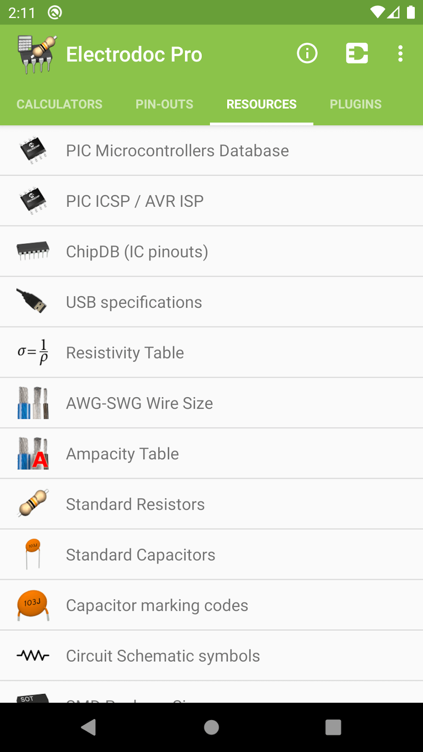The image size is (423, 752).
Task: Tap the AWG-SWG wire bundle icon
Action: tap(33, 403)
